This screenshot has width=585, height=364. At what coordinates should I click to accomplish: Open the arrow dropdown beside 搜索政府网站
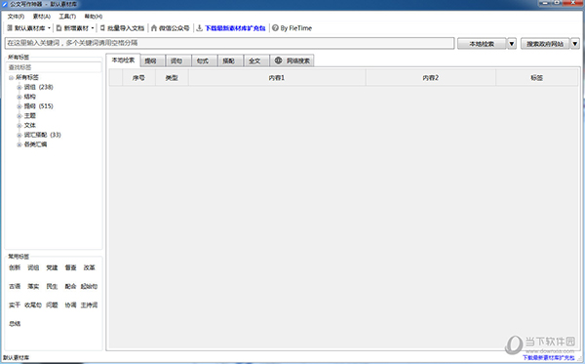pyautogui.click(x=575, y=44)
